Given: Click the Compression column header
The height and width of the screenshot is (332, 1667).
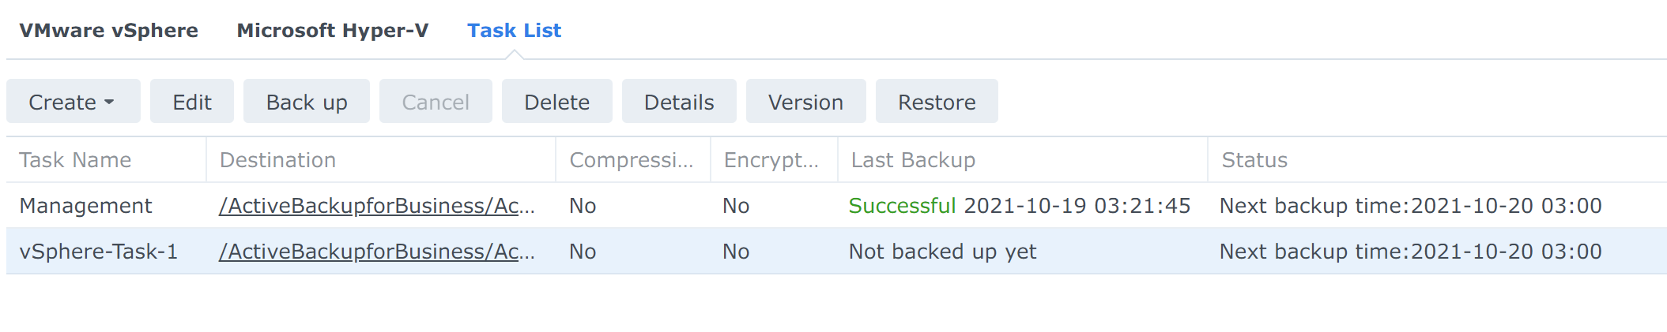Looking at the screenshot, I should point(631,160).
